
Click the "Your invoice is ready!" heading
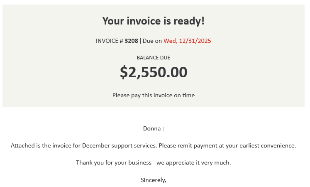tap(153, 21)
